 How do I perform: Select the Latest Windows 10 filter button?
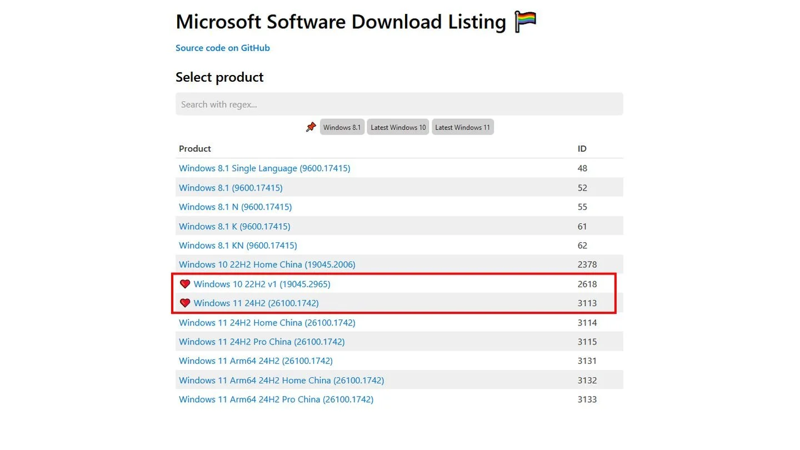pos(398,127)
